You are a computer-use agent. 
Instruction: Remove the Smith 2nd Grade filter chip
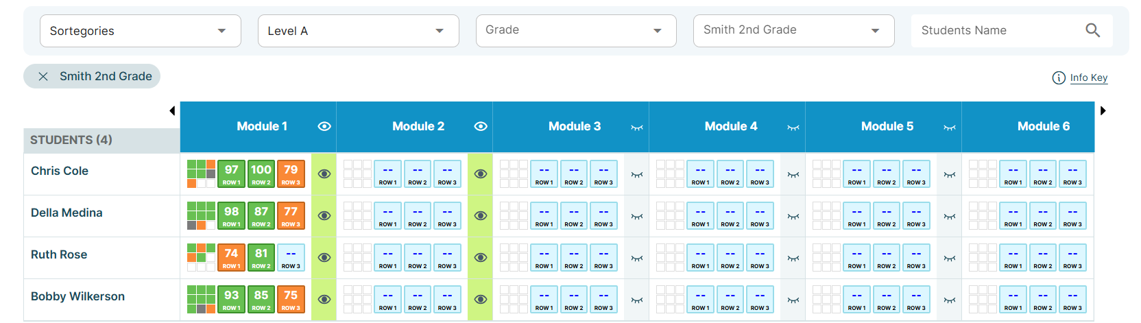pos(43,76)
